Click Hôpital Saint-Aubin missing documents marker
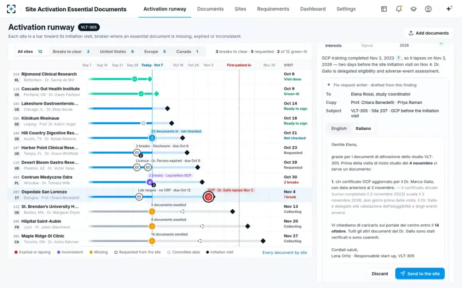The image size is (462, 288). pyautogui.click(x=152, y=227)
